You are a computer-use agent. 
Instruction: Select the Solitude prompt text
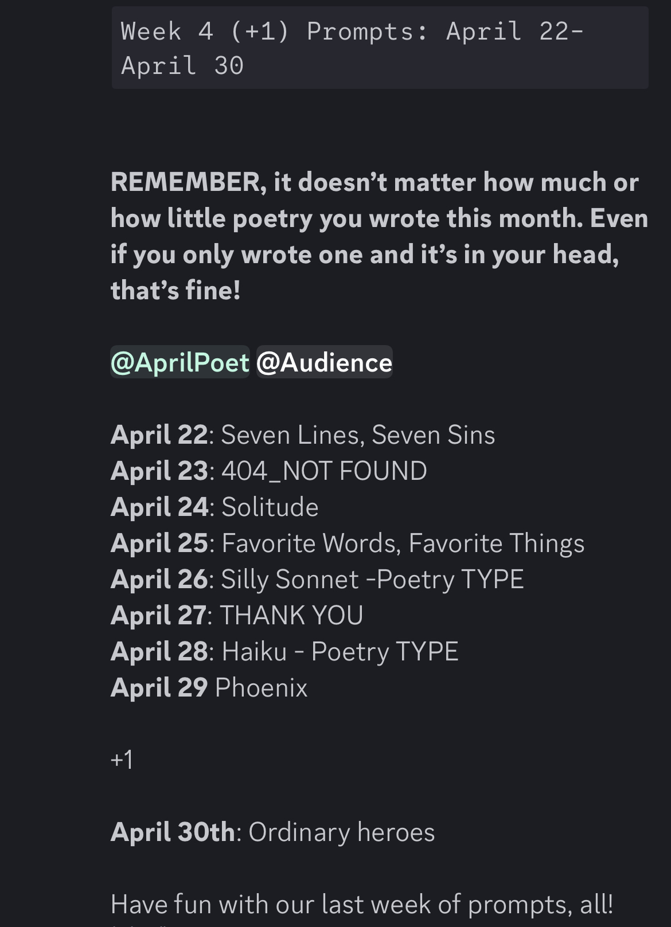pos(270,507)
